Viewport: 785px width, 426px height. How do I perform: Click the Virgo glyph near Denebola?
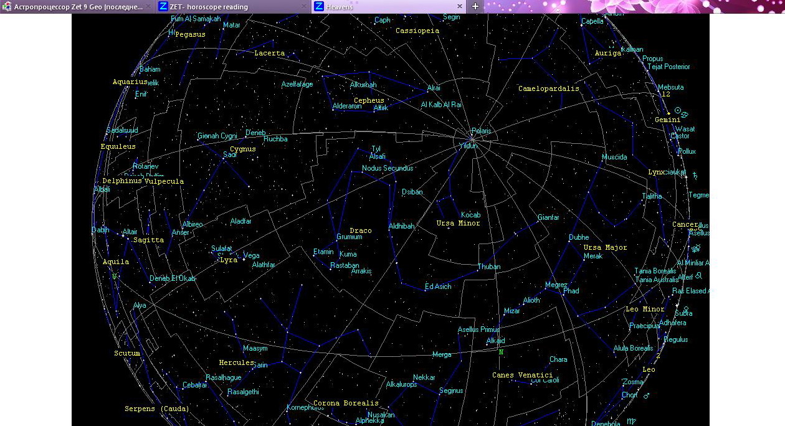(x=633, y=422)
